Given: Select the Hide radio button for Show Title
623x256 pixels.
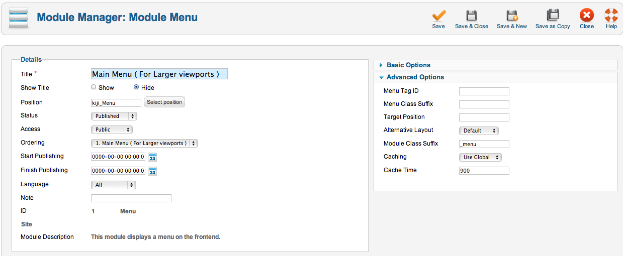Looking at the screenshot, I should coord(136,87).
